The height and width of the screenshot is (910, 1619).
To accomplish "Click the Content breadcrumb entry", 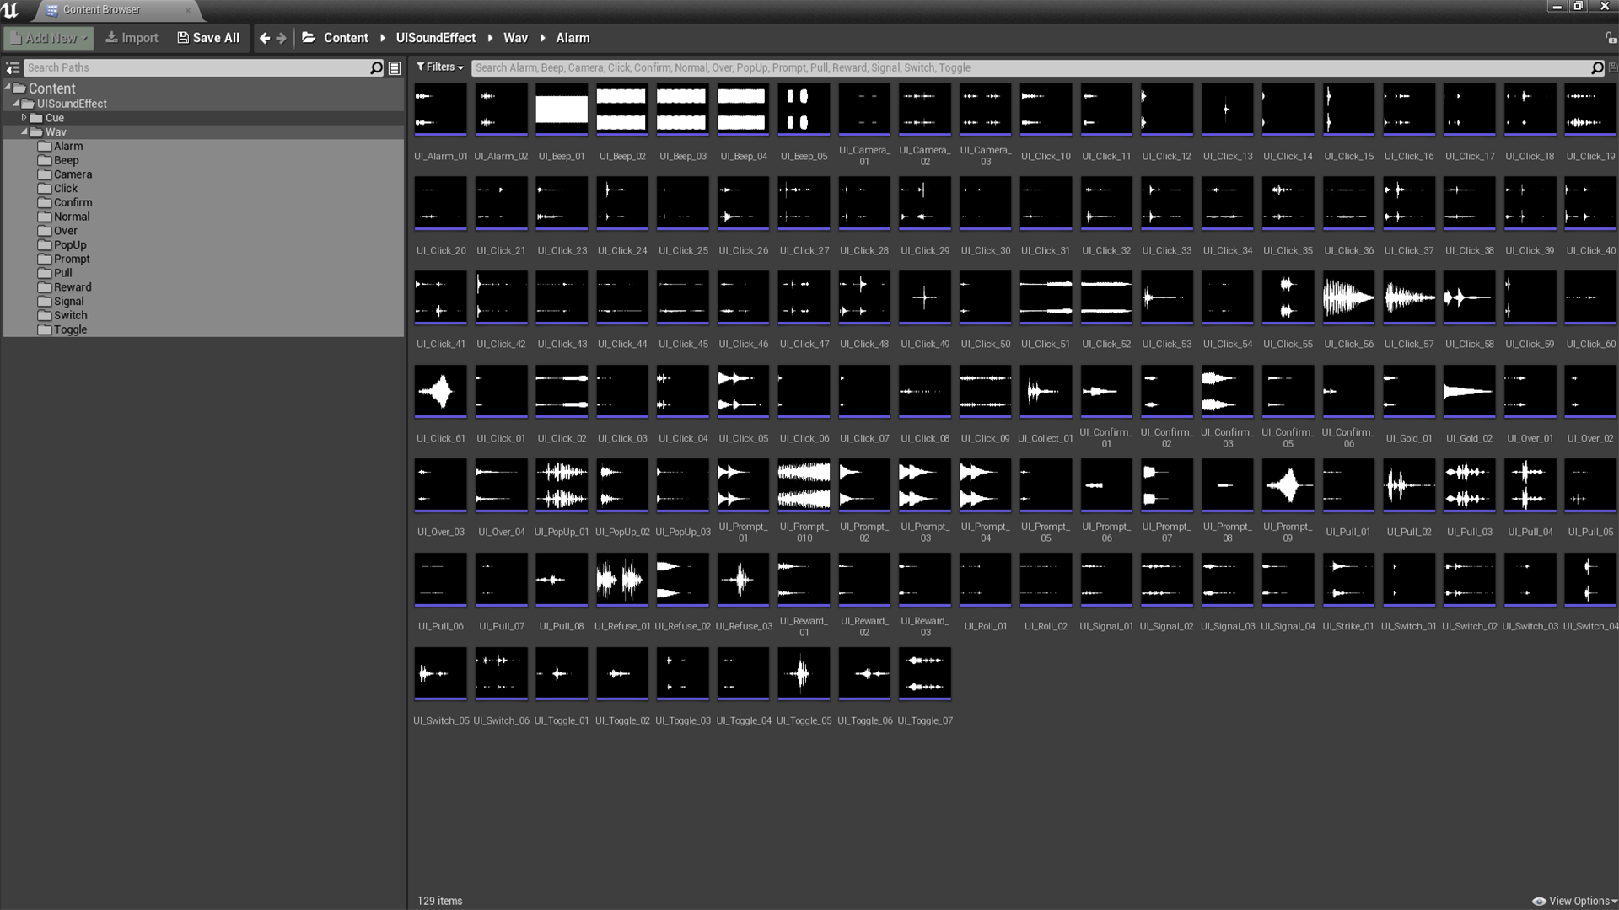I will tap(346, 38).
